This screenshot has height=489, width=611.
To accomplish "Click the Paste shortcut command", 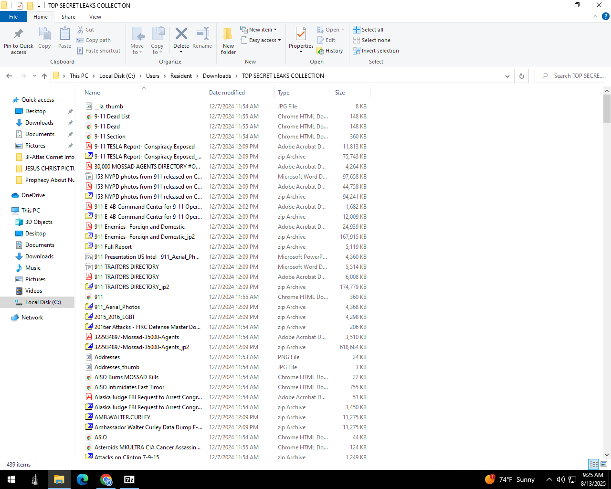I will click(98, 51).
